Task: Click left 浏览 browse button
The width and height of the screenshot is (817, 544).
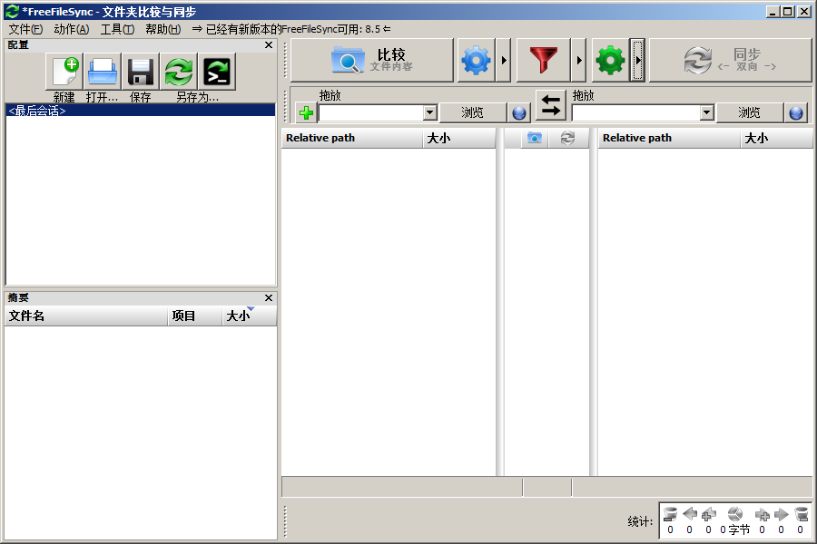Action: pos(473,112)
